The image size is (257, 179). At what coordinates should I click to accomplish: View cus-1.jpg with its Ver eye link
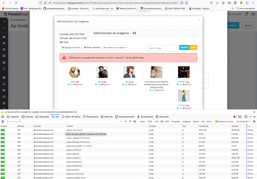(70, 85)
